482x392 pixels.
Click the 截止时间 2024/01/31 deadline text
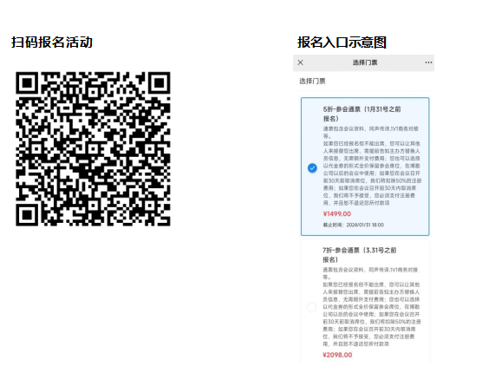pyautogui.click(x=353, y=225)
